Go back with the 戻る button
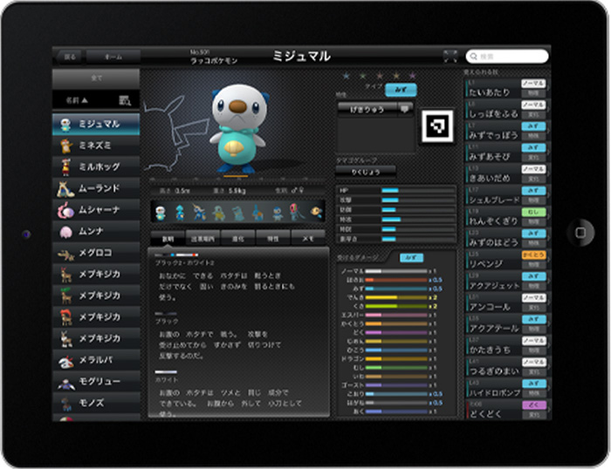611x469 pixels. click(x=69, y=57)
